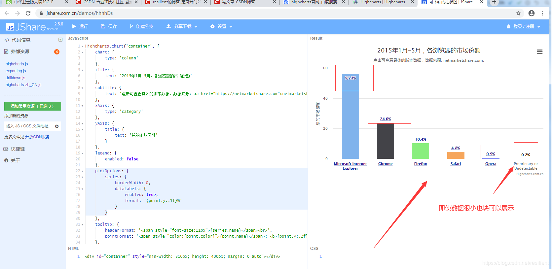Click the 0.9% Opera data label
The width and height of the screenshot is (552, 269).
point(491,154)
